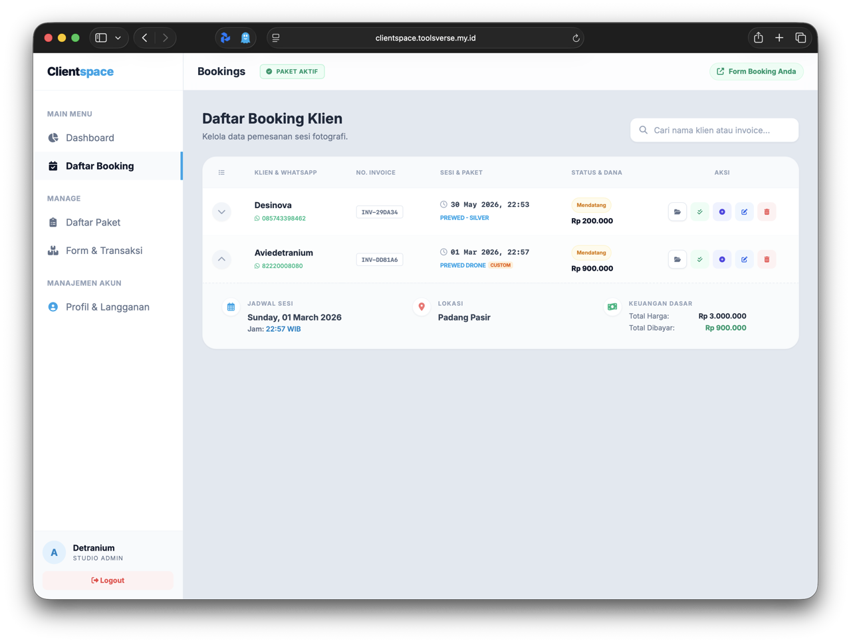Collapse the Aviedetranium booking row details
The width and height of the screenshot is (851, 643).
pos(221,259)
